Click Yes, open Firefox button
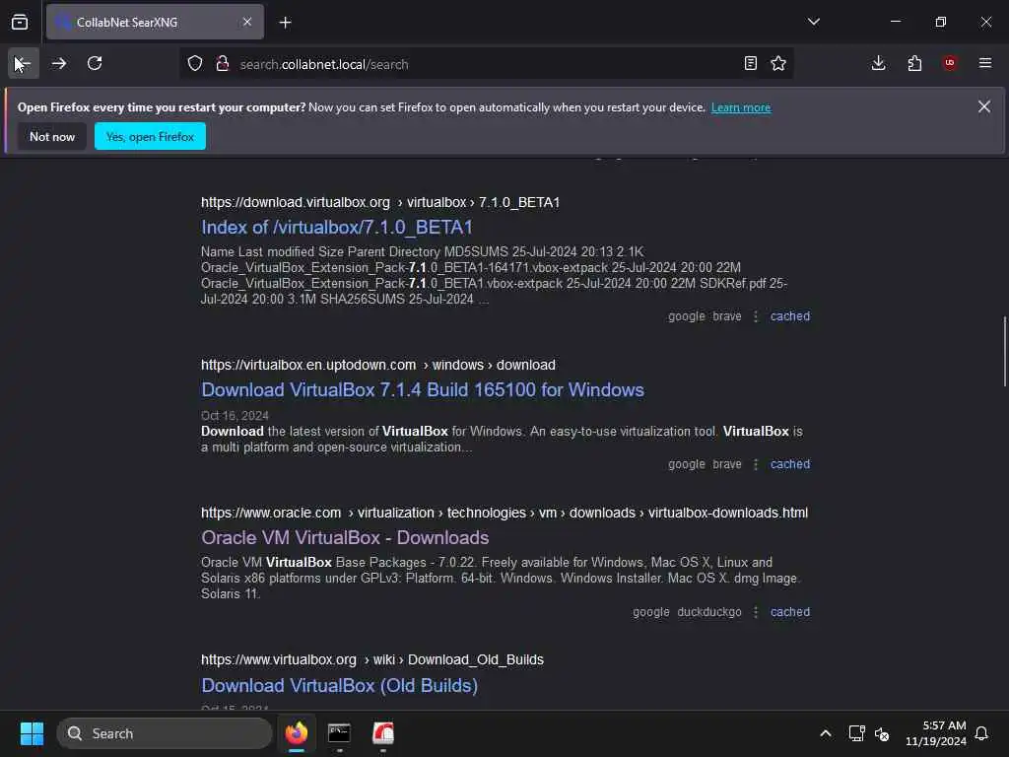 click(x=150, y=136)
